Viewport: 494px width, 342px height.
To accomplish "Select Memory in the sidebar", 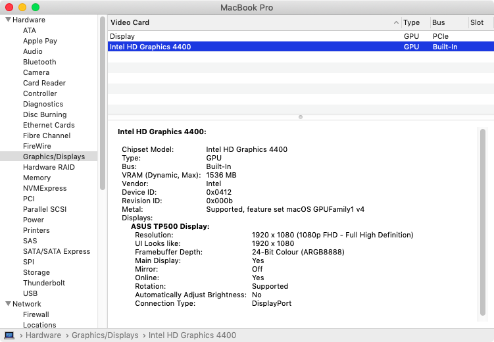I will coord(37,178).
